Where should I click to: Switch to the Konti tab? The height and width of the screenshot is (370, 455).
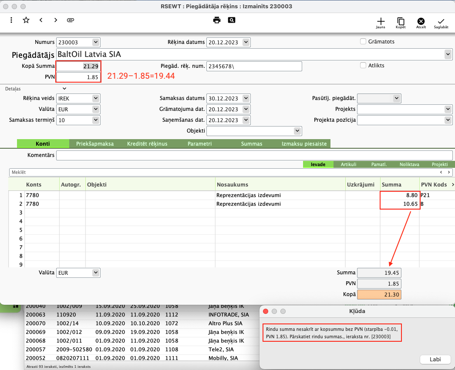point(43,144)
